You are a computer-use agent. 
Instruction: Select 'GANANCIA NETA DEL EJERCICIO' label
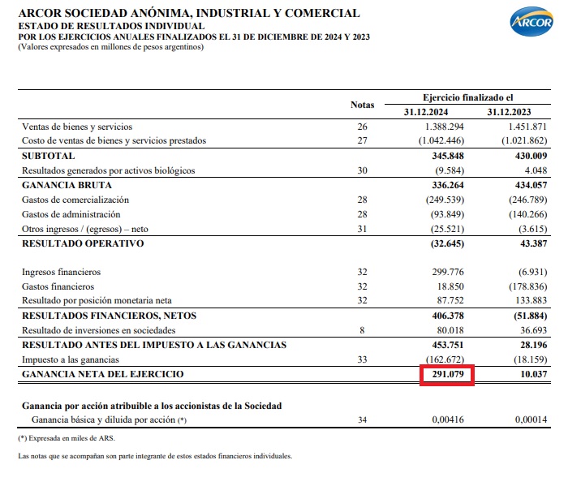click(x=102, y=375)
